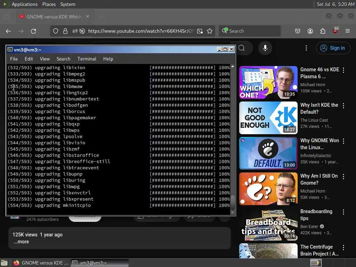
Task: Open the terminal View menu
Action: point(45,59)
